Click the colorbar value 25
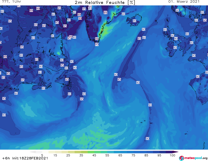This screenshot has height=161, width=208. [68, 155]
